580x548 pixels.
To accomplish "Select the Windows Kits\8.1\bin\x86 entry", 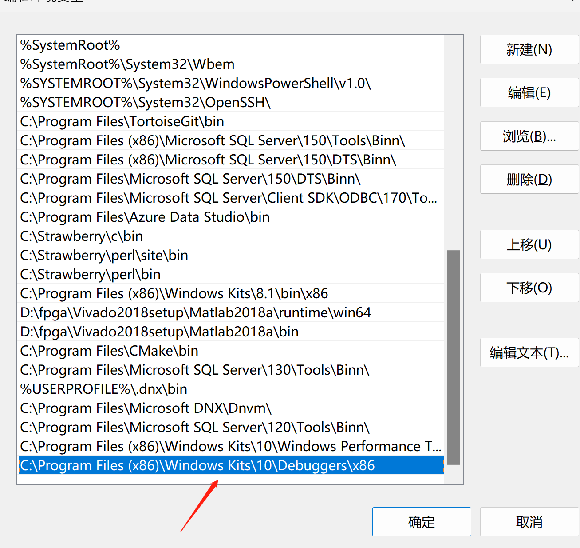I will (231, 293).
